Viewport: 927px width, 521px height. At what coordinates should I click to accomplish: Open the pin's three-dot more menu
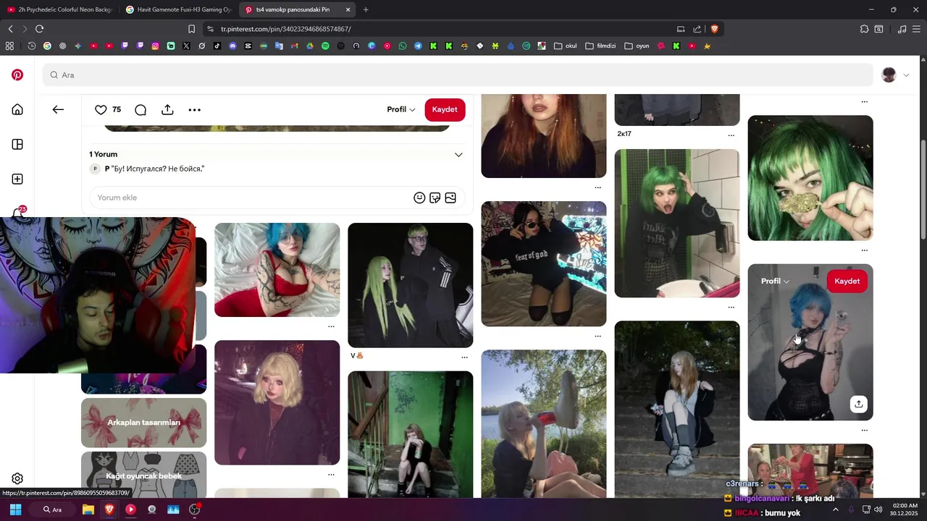tap(194, 109)
